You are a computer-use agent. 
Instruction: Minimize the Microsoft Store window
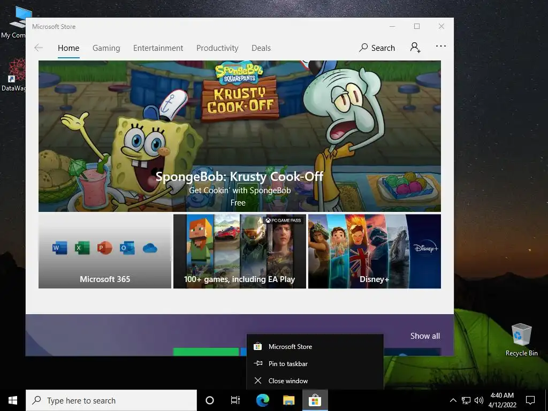click(392, 27)
